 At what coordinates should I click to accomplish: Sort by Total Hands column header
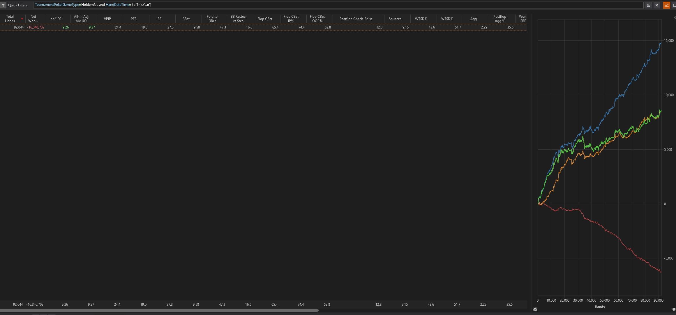(10, 19)
